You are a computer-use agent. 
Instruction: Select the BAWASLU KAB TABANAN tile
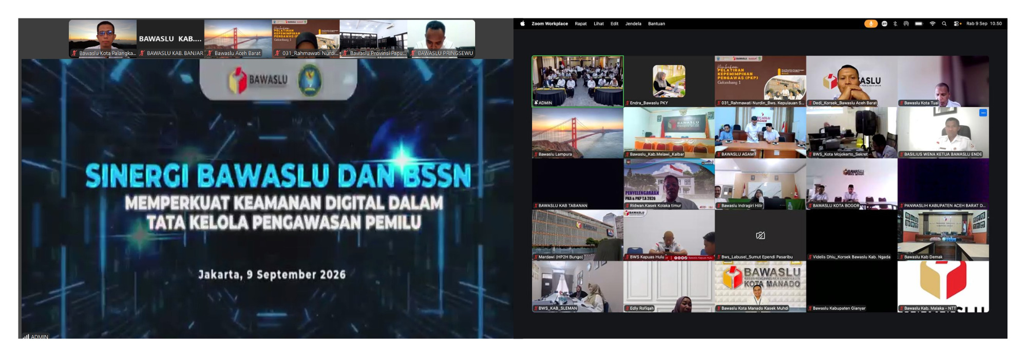point(578,184)
